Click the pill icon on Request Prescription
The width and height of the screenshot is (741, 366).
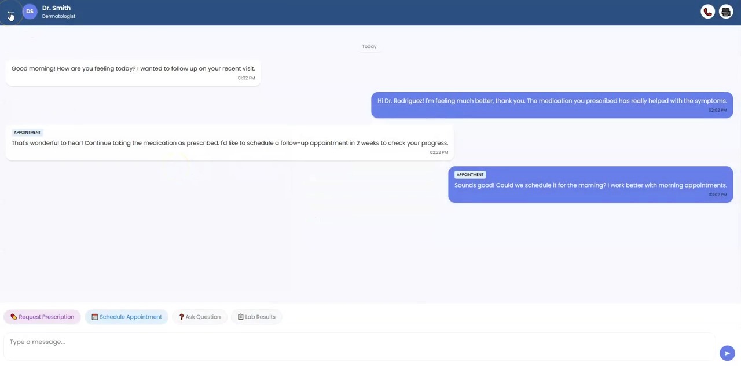[14, 317]
